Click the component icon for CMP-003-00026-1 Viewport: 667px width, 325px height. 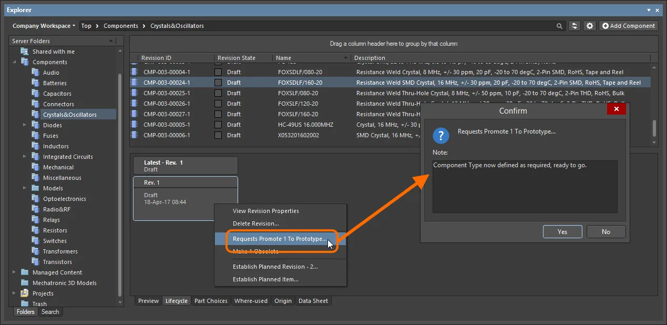pos(134,104)
